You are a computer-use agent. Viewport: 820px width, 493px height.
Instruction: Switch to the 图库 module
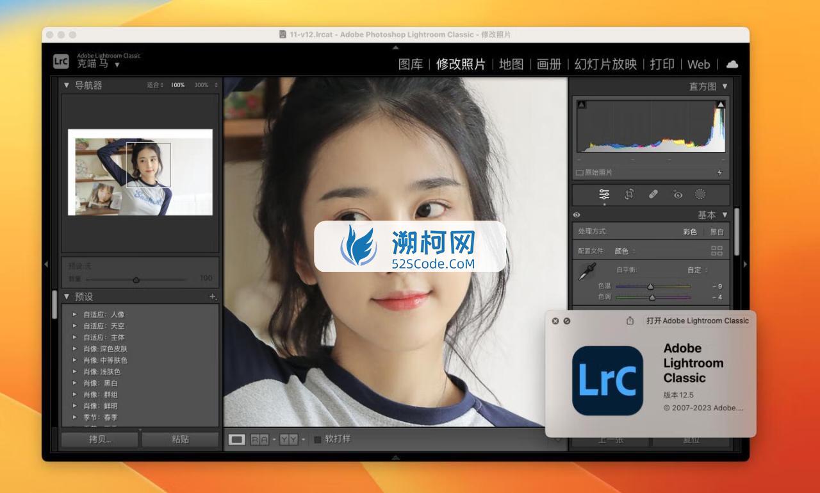pos(411,64)
